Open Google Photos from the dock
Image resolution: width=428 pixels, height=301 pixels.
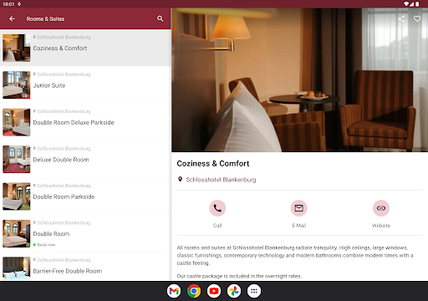pyautogui.click(x=234, y=291)
